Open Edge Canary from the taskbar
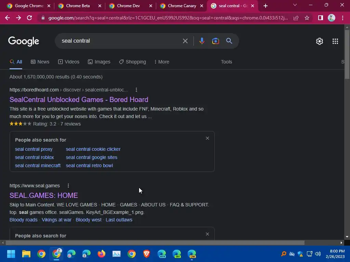The image size is (350, 262). point(192,254)
